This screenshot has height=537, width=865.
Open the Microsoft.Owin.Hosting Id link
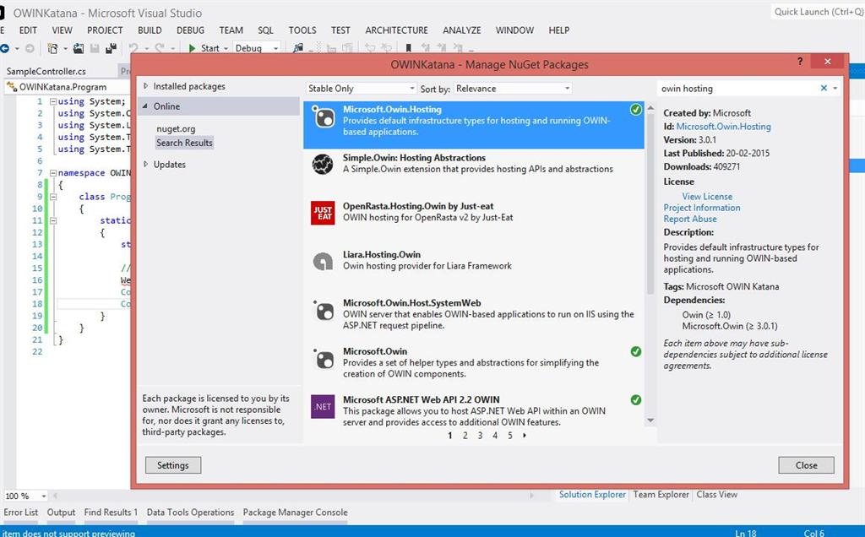pyautogui.click(x=723, y=127)
